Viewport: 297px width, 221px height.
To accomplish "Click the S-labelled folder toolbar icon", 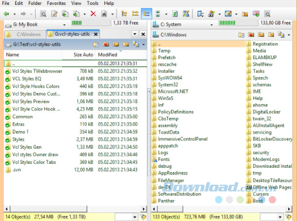I will (245, 14).
